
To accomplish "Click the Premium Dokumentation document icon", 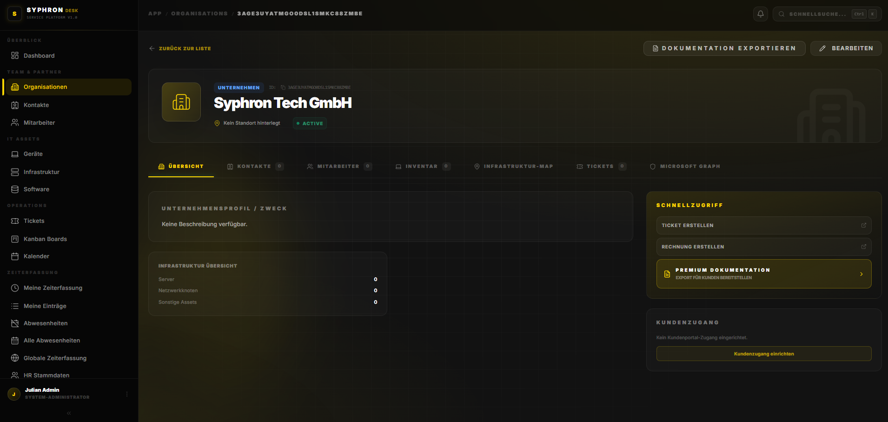I will point(667,274).
